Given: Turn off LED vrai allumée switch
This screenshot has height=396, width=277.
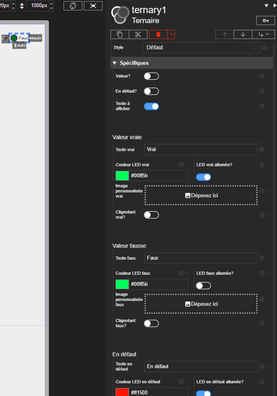Looking at the screenshot, I should click(203, 177).
